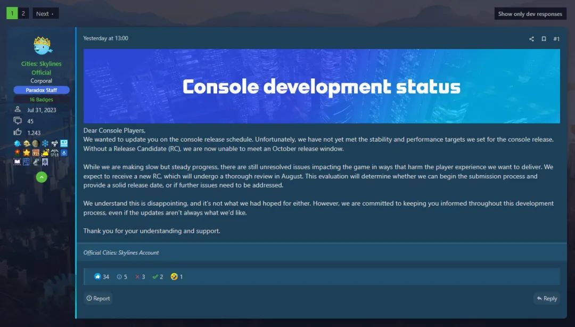Click the blue padlock square badge
The height and width of the screenshot is (327, 575).
tap(64, 153)
